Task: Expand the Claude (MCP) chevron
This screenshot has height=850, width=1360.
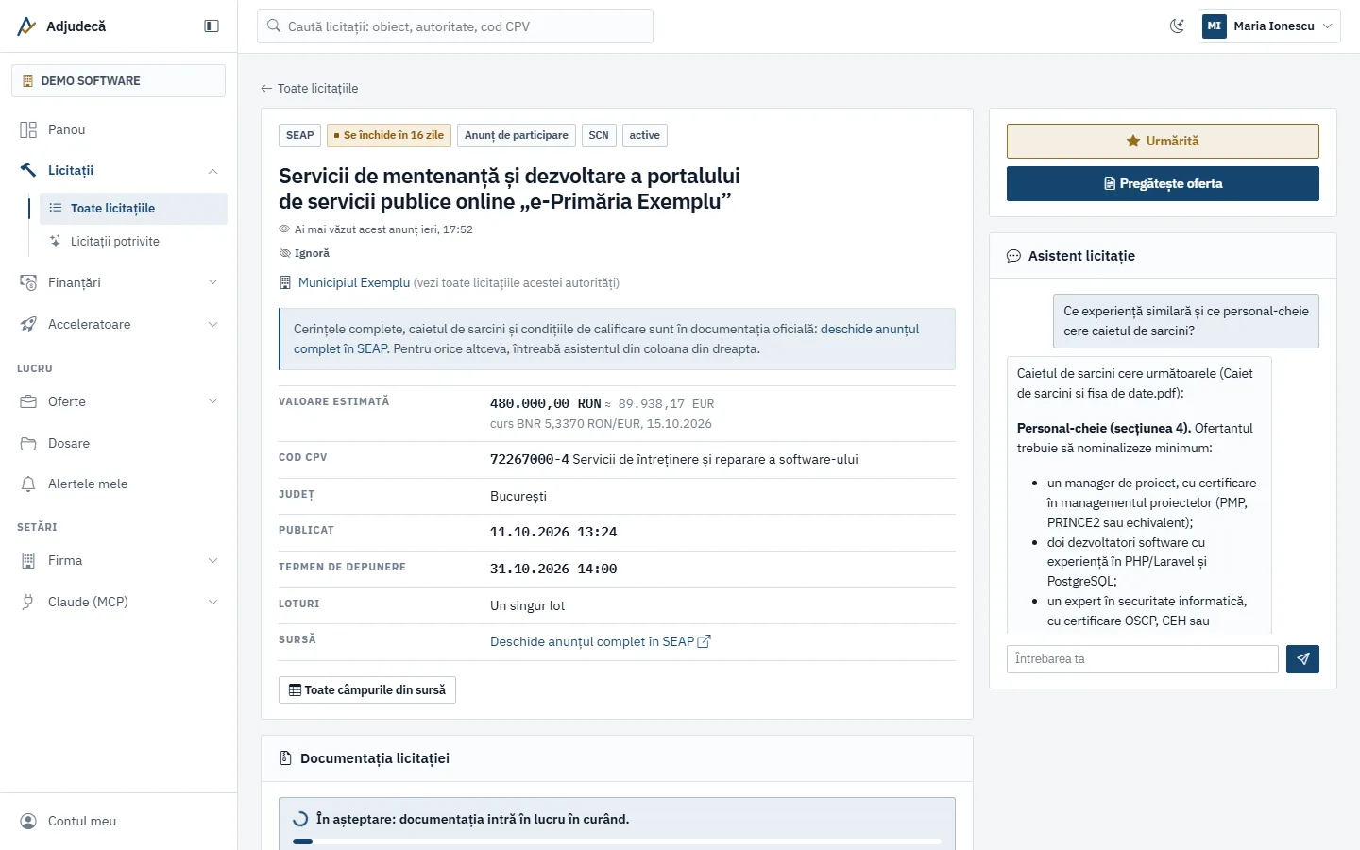Action: coord(212,602)
